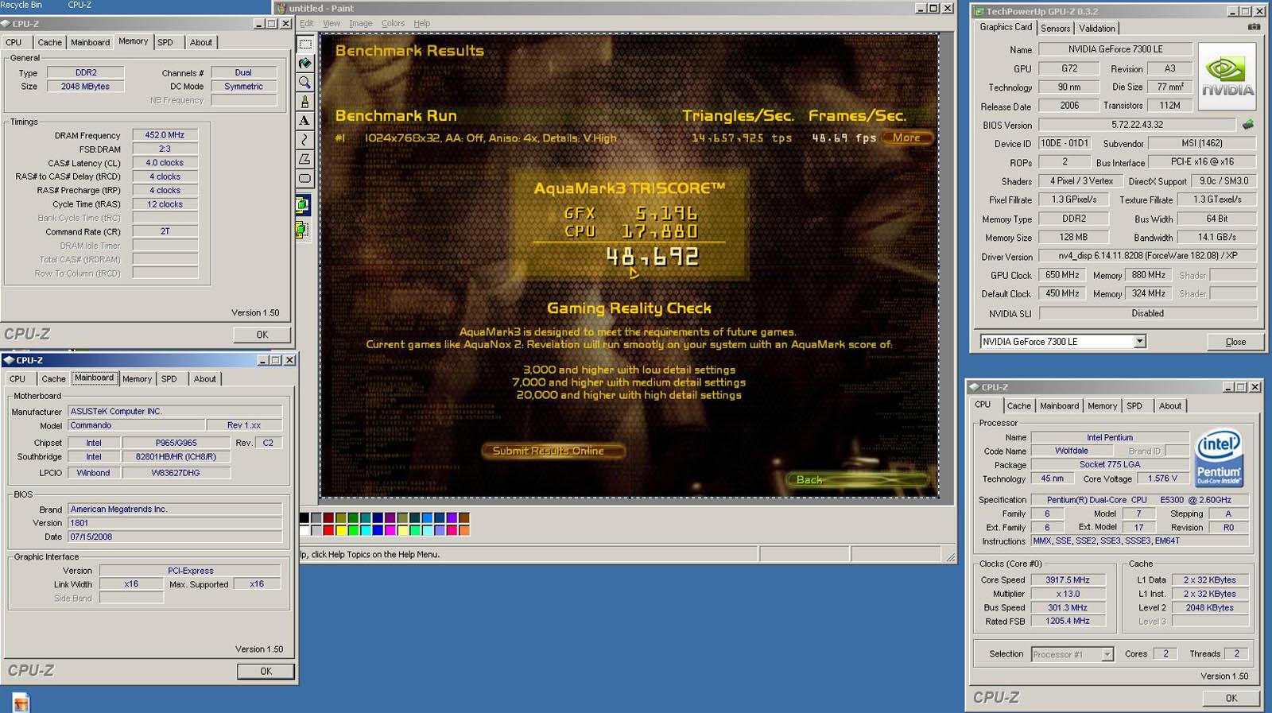The width and height of the screenshot is (1272, 713).
Task: Choose the opaque selection option in Paint
Action: click(x=303, y=205)
